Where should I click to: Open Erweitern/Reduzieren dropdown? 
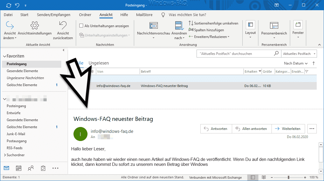209,36
